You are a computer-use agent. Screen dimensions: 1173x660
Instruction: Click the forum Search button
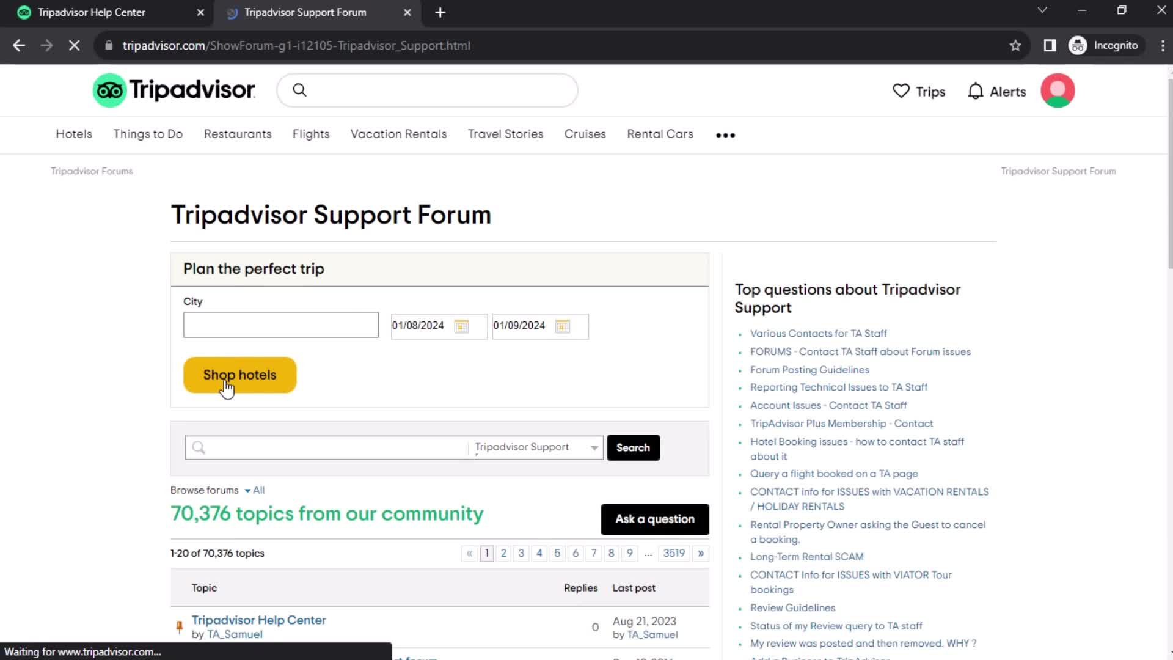pos(633,447)
